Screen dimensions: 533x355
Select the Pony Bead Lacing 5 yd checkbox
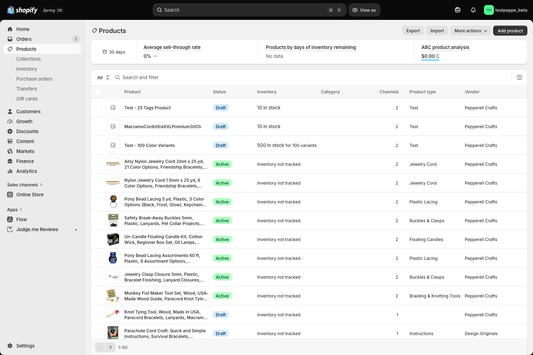click(x=98, y=202)
